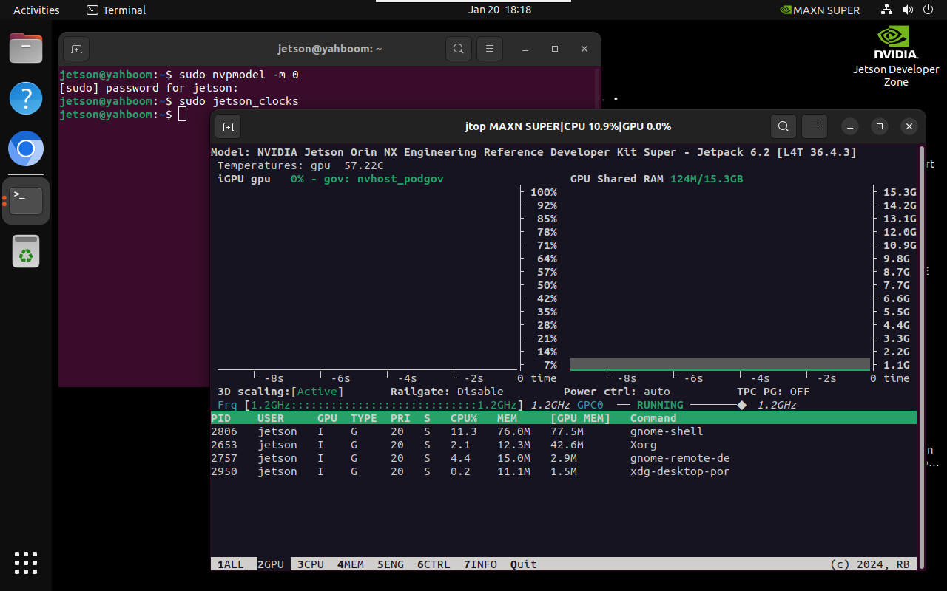The width and height of the screenshot is (947, 591).
Task: Open 6CTRL tab in jtop
Action: tap(434, 564)
